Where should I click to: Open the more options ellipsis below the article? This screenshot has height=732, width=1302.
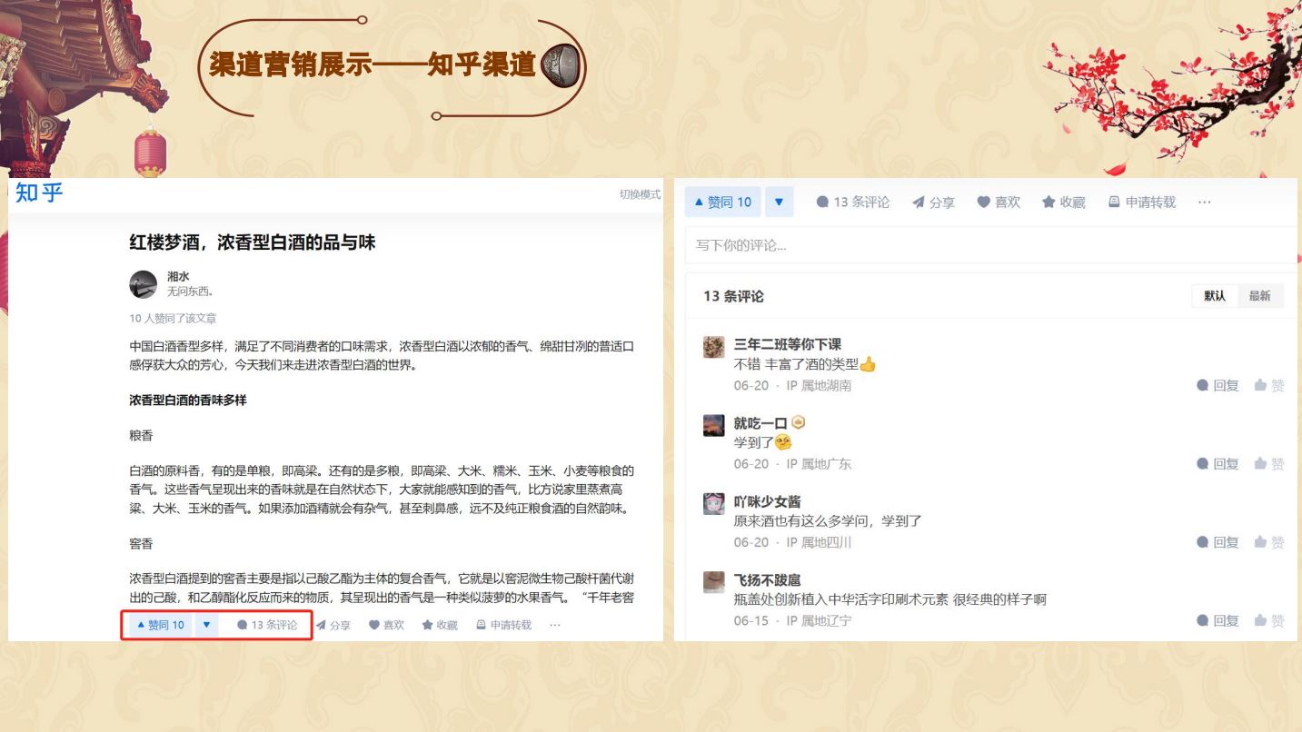554,625
